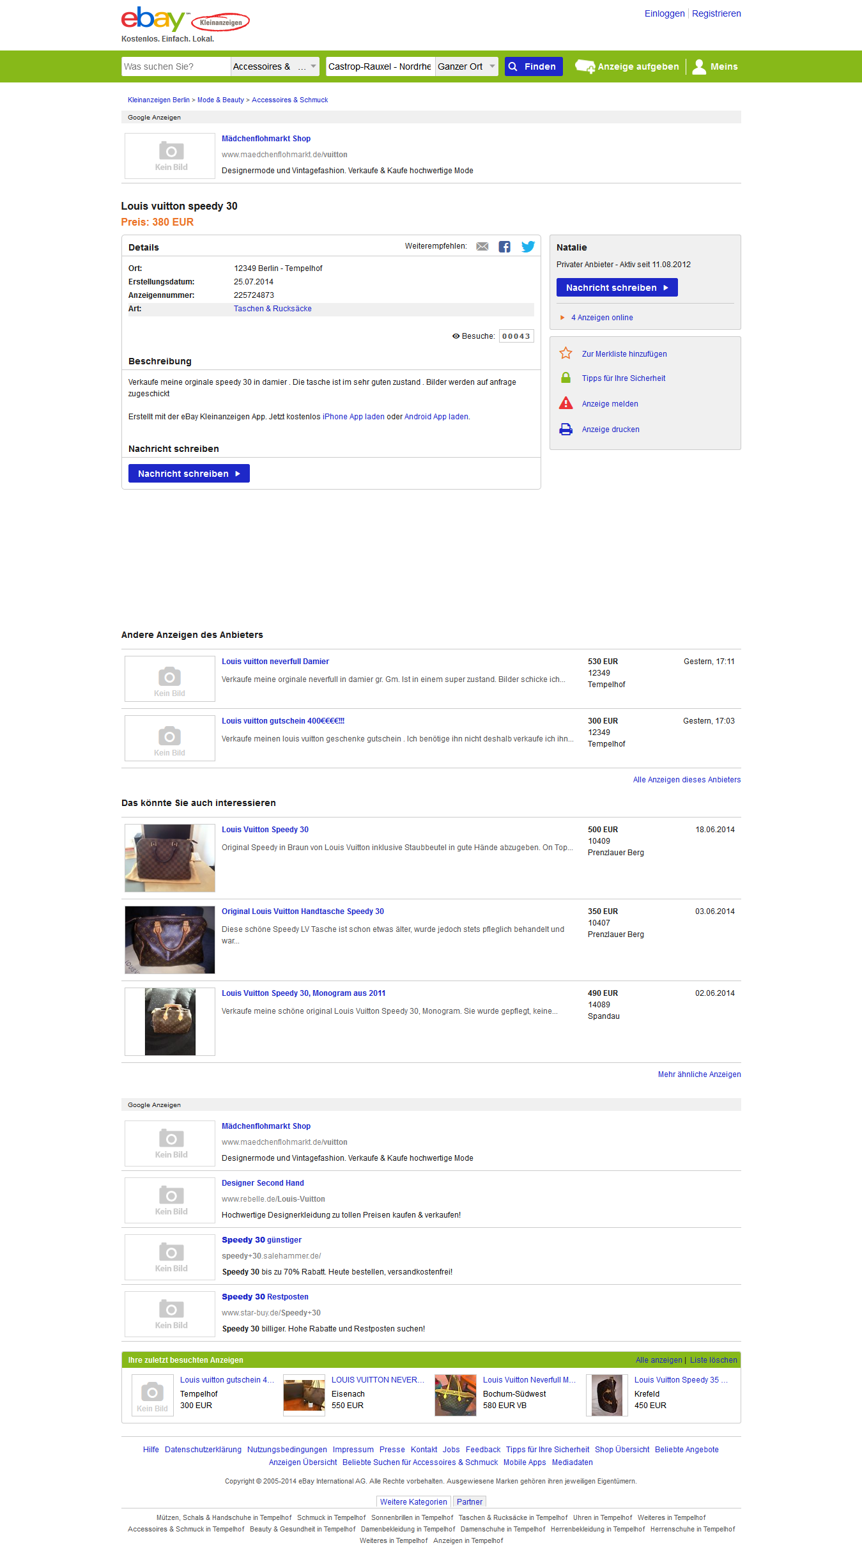Share the ad on Twitter
The height and width of the screenshot is (1566, 862).
click(x=528, y=247)
